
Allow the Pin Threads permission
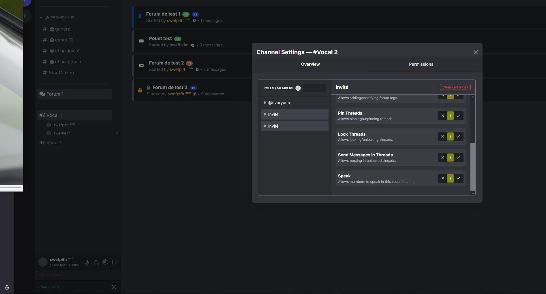458,116
